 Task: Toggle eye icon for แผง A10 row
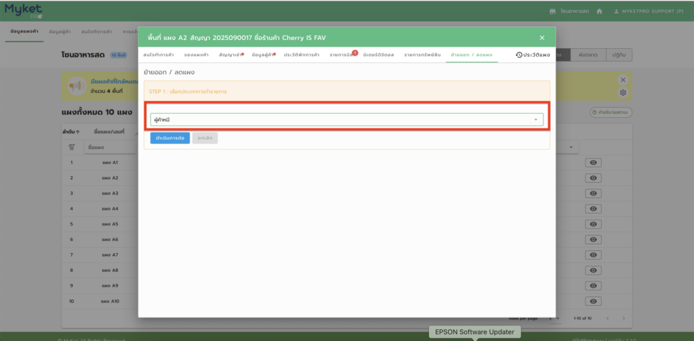592,301
